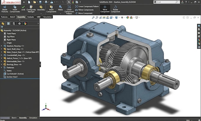The width and height of the screenshot is (201, 121).
Task: Expand the Countershaft_Assy <1> node
Action: click(x=1, y=55)
